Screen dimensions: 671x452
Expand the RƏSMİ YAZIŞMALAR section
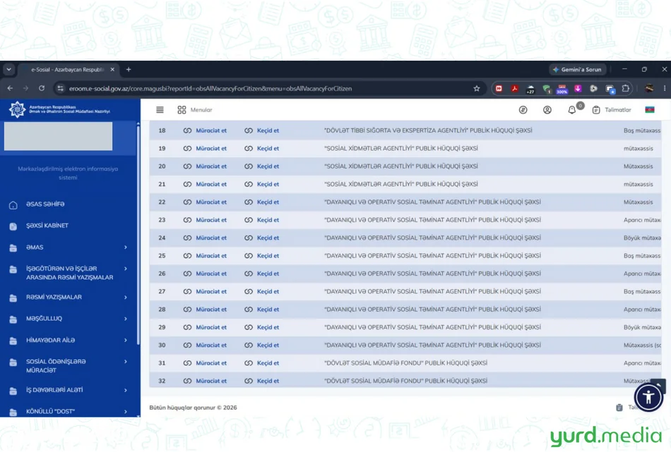pyautogui.click(x=69, y=298)
